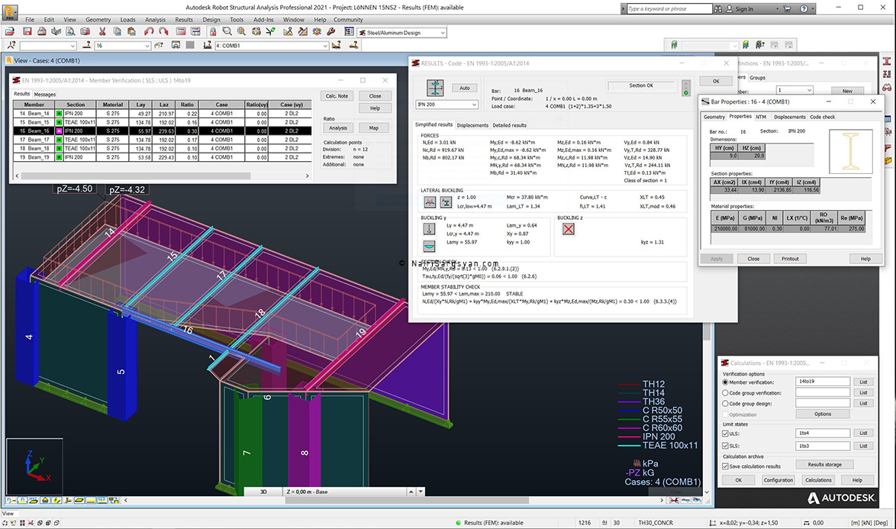Click the Print icon in toolbar
The width and height of the screenshot is (896, 529).
point(42,32)
